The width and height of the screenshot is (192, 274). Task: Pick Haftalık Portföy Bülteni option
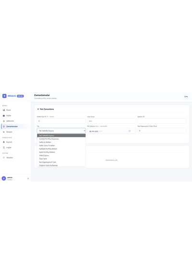pos(61,149)
